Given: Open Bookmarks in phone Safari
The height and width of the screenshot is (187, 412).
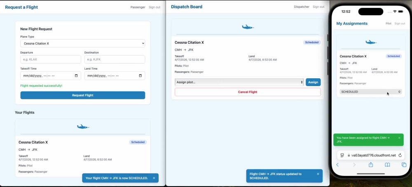Looking at the screenshot, I should [x=387, y=165].
